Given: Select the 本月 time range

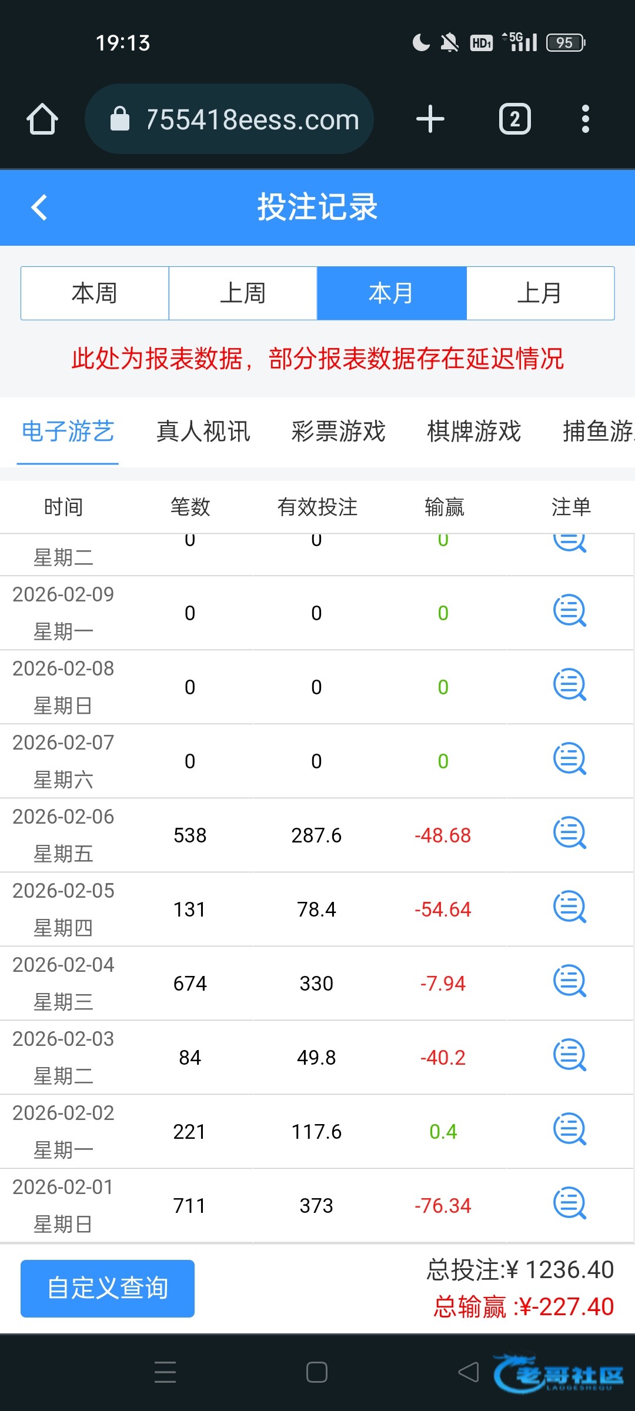Looking at the screenshot, I should pyautogui.click(x=392, y=293).
